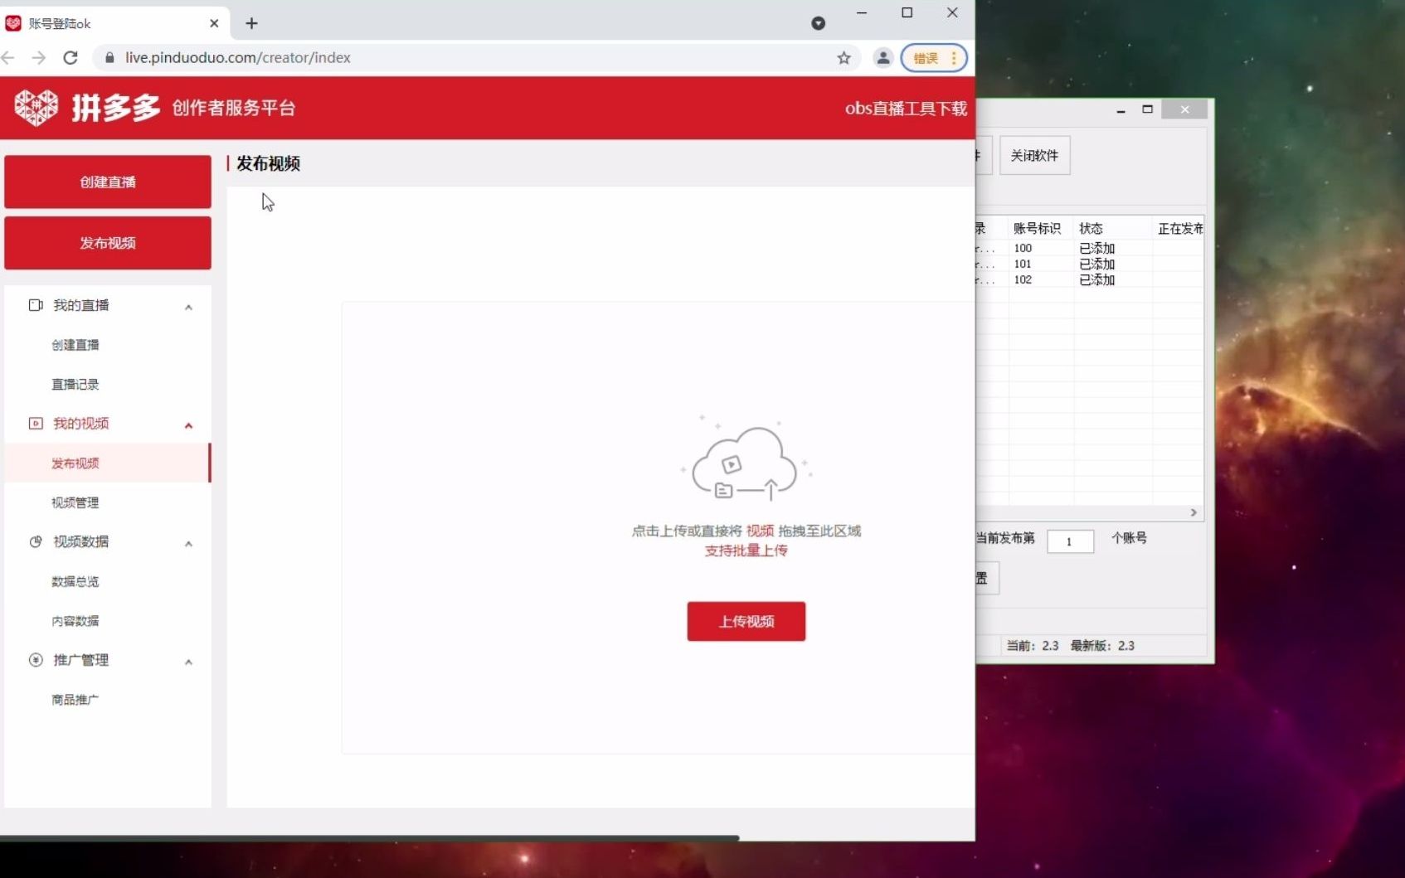Click the 视频 link in upload hint
This screenshot has height=878, width=1405.
tap(760, 531)
